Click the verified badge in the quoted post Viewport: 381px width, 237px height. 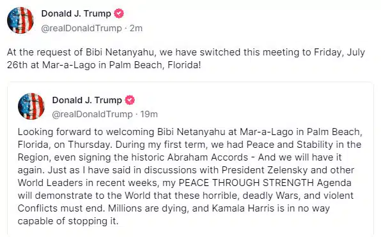[130, 100]
